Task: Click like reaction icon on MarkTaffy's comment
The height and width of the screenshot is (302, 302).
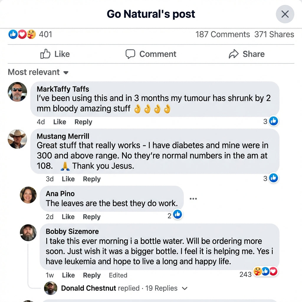Action: [274, 121]
